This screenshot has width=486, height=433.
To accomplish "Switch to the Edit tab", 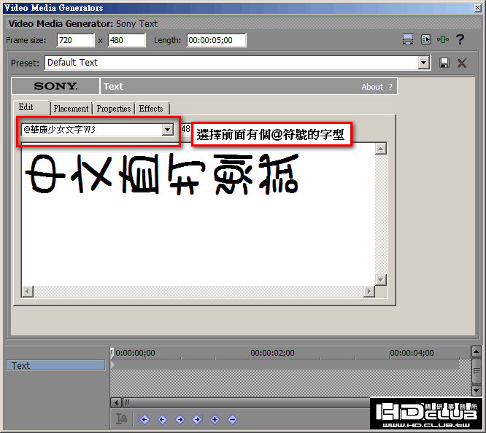I will click(x=31, y=107).
